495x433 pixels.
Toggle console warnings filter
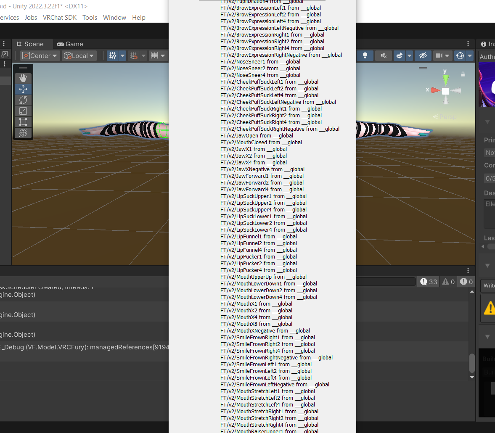click(x=448, y=282)
